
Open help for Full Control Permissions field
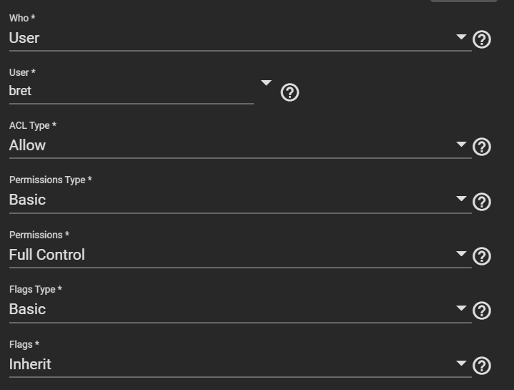(x=482, y=256)
